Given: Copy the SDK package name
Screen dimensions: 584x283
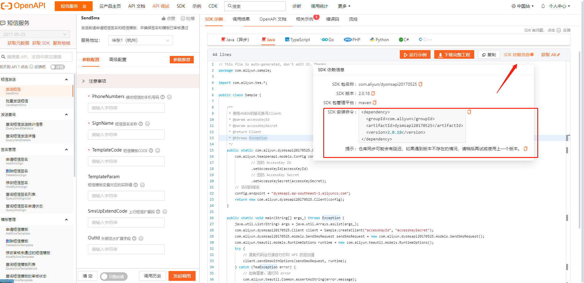Looking at the screenshot, I should pyautogui.click(x=420, y=84).
